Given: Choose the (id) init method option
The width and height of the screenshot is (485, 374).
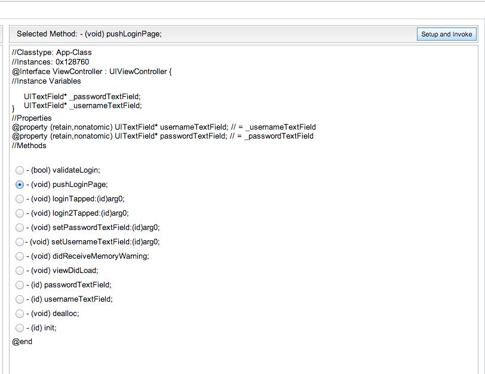Looking at the screenshot, I should tap(20, 328).
